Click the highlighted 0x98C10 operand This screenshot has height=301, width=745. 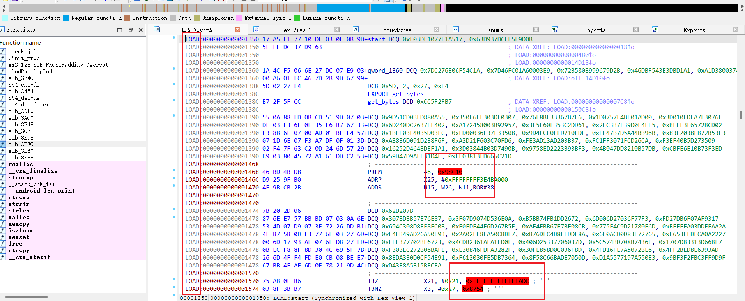(450, 172)
